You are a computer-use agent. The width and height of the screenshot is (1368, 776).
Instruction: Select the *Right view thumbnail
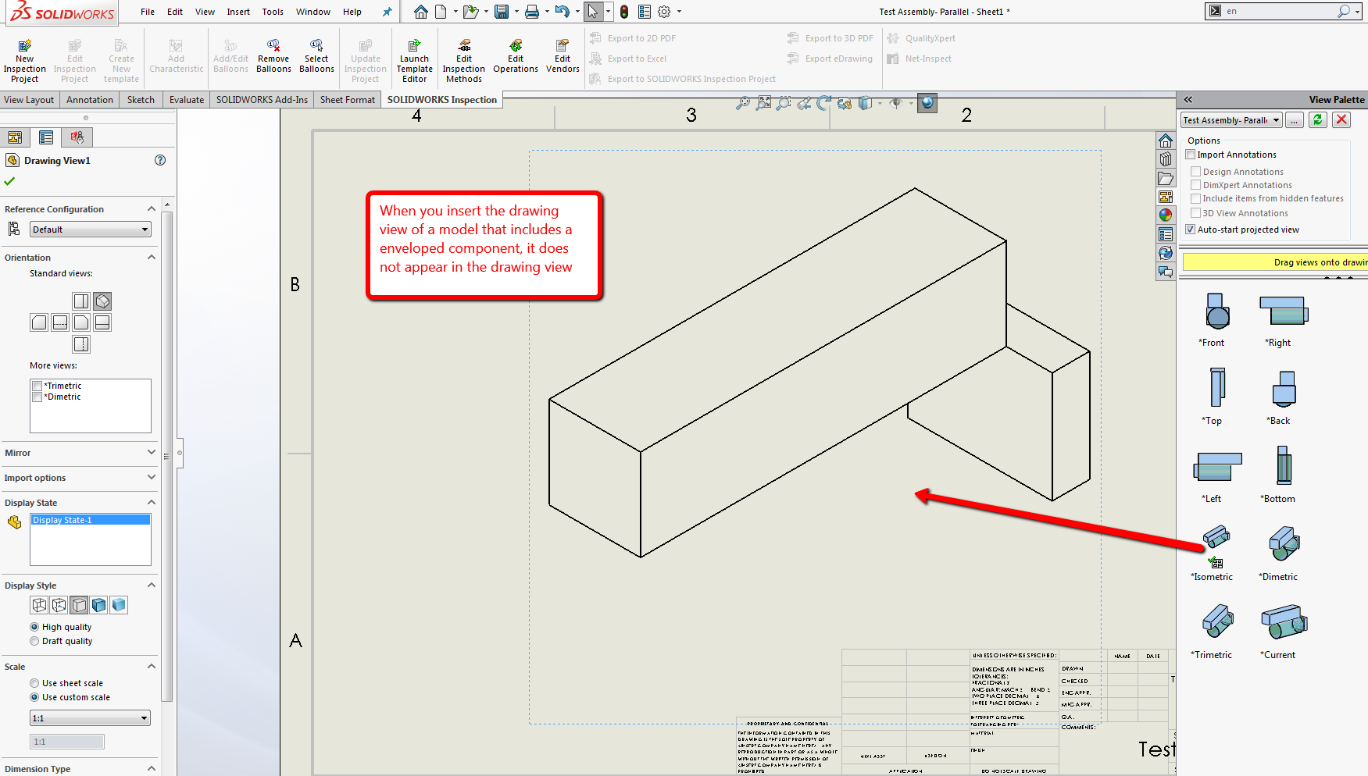pos(1283,311)
